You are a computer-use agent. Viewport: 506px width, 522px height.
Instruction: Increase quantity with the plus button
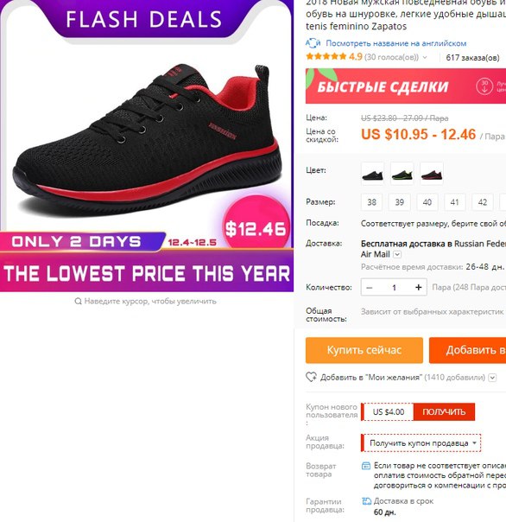point(419,287)
